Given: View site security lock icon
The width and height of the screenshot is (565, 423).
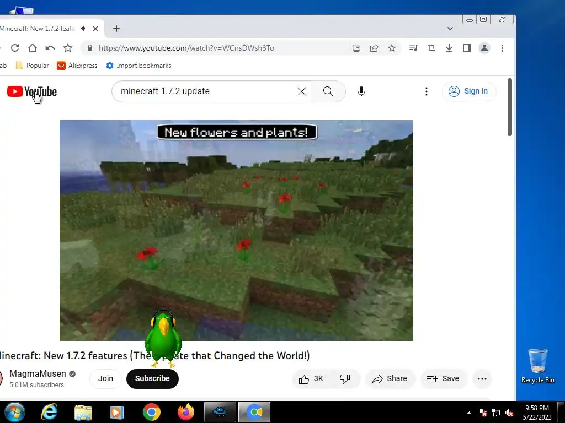Looking at the screenshot, I should tap(90, 48).
